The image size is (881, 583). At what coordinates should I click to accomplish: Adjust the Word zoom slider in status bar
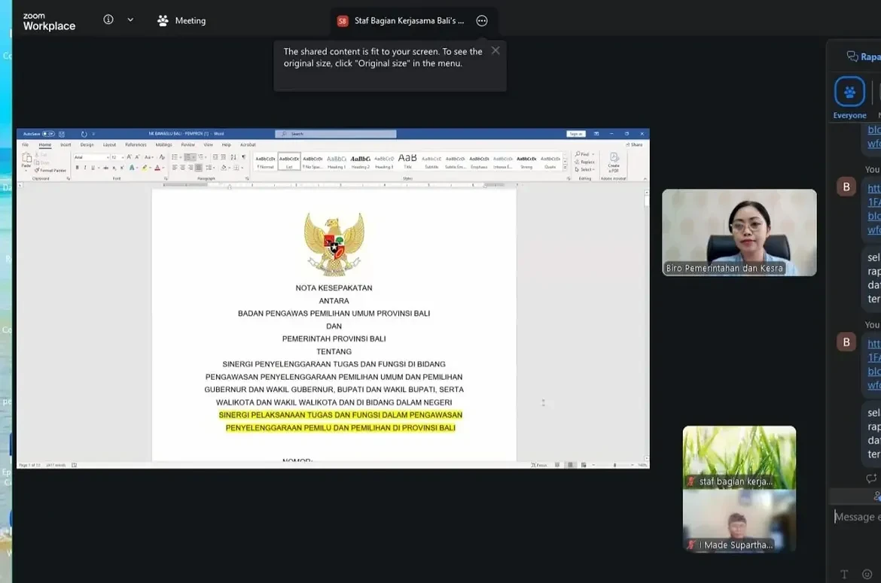tap(614, 465)
